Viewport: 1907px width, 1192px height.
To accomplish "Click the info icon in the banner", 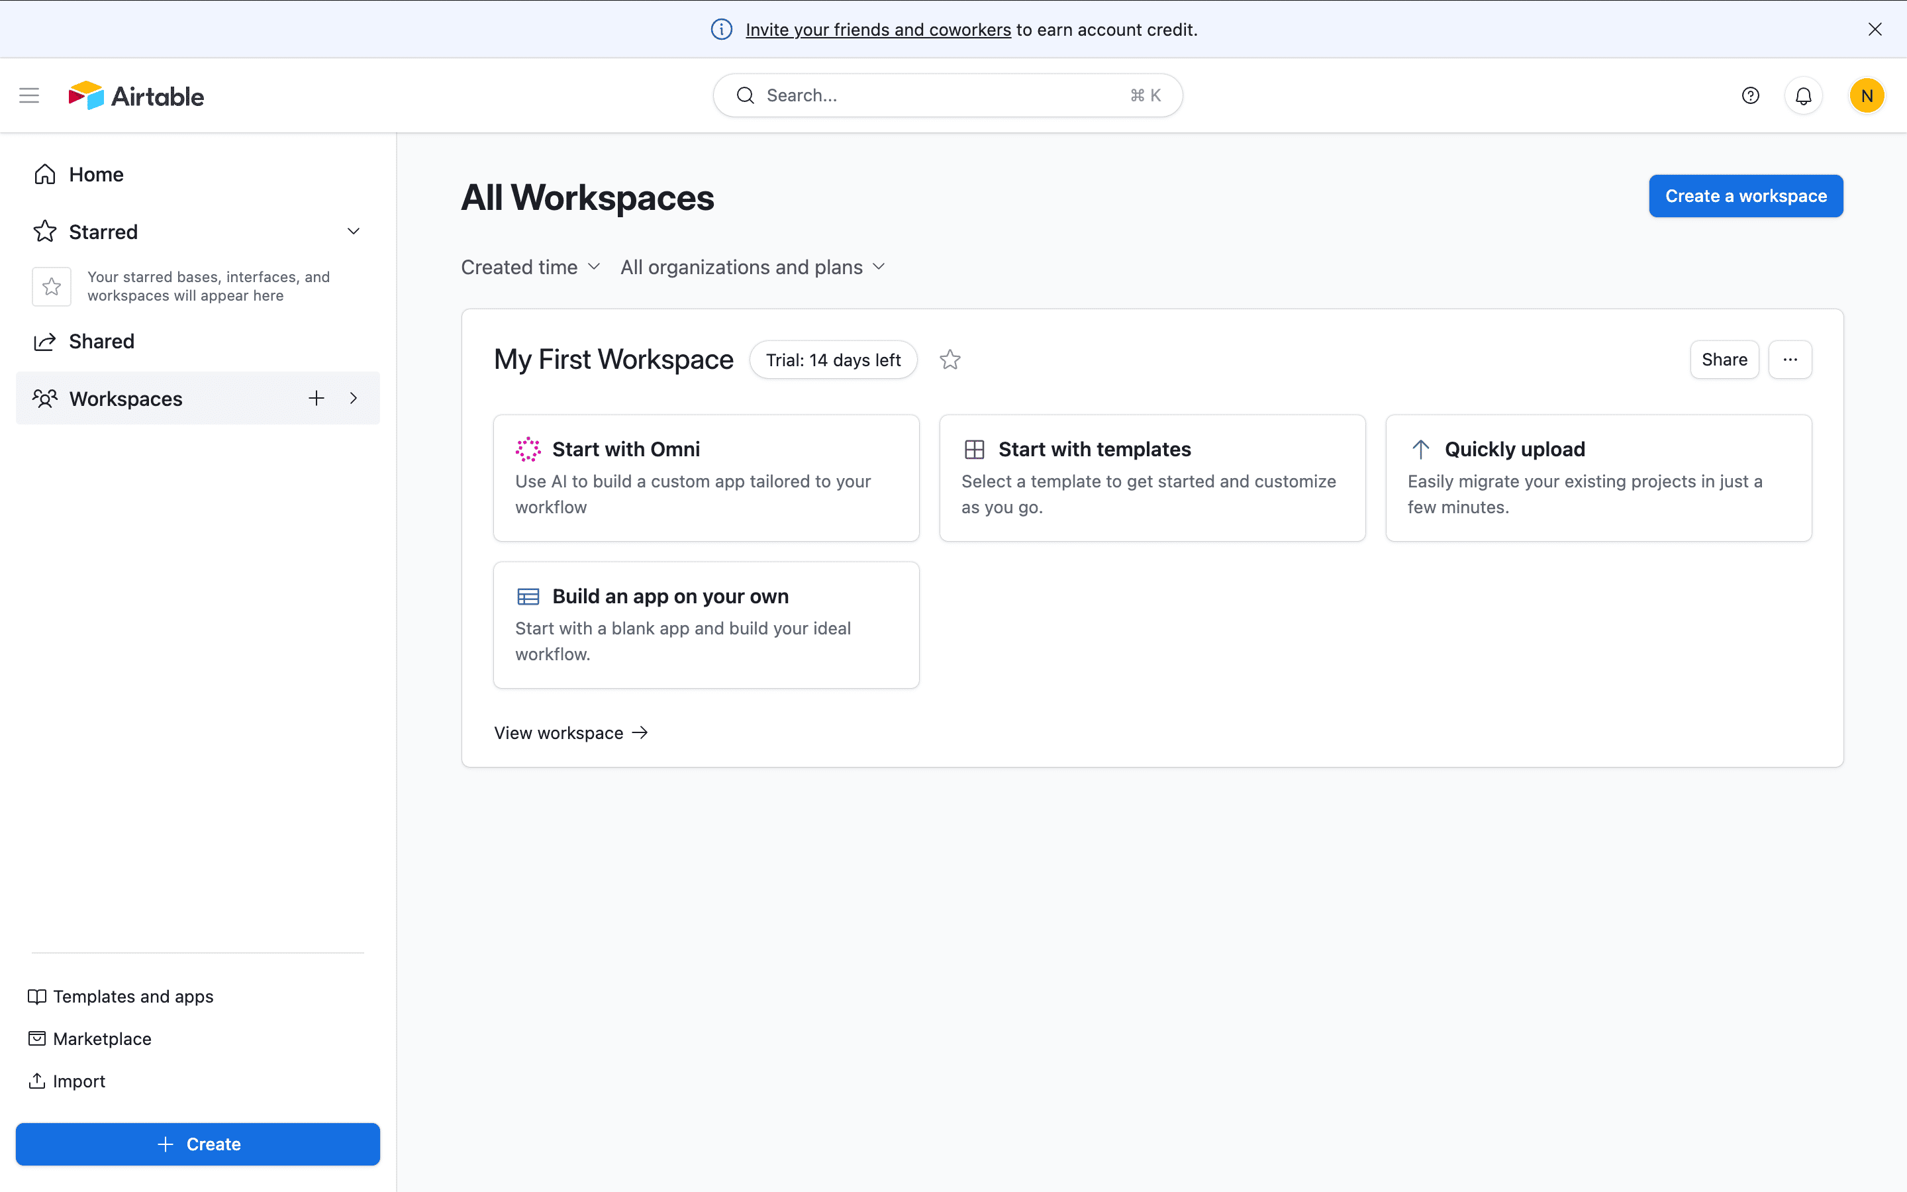I will click(x=721, y=29).
